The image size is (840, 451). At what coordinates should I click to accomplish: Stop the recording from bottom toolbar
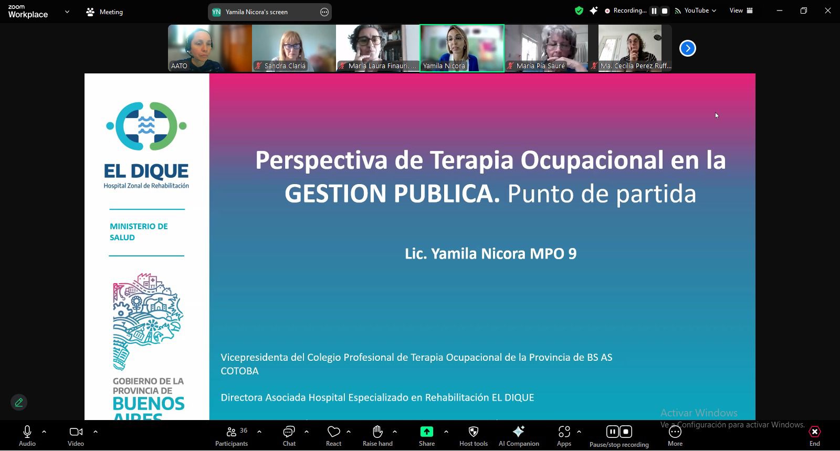pos(626,432)
